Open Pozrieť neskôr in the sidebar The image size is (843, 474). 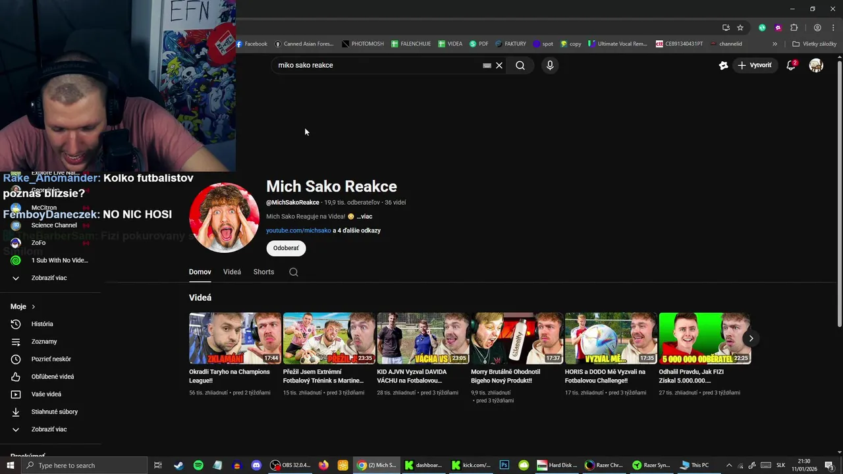(x=51, y=359)
